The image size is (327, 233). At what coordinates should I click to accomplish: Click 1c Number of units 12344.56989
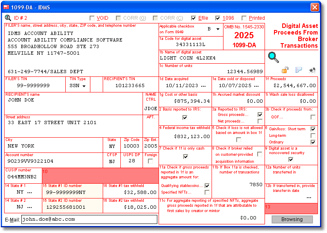(x=212, y=72)
